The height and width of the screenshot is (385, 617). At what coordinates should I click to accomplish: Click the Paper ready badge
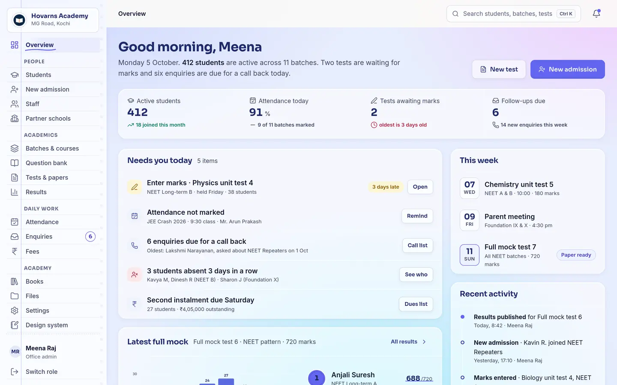[576, 255]
